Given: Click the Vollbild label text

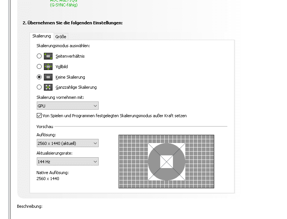Looking at the screenshot, I should 62,67.
